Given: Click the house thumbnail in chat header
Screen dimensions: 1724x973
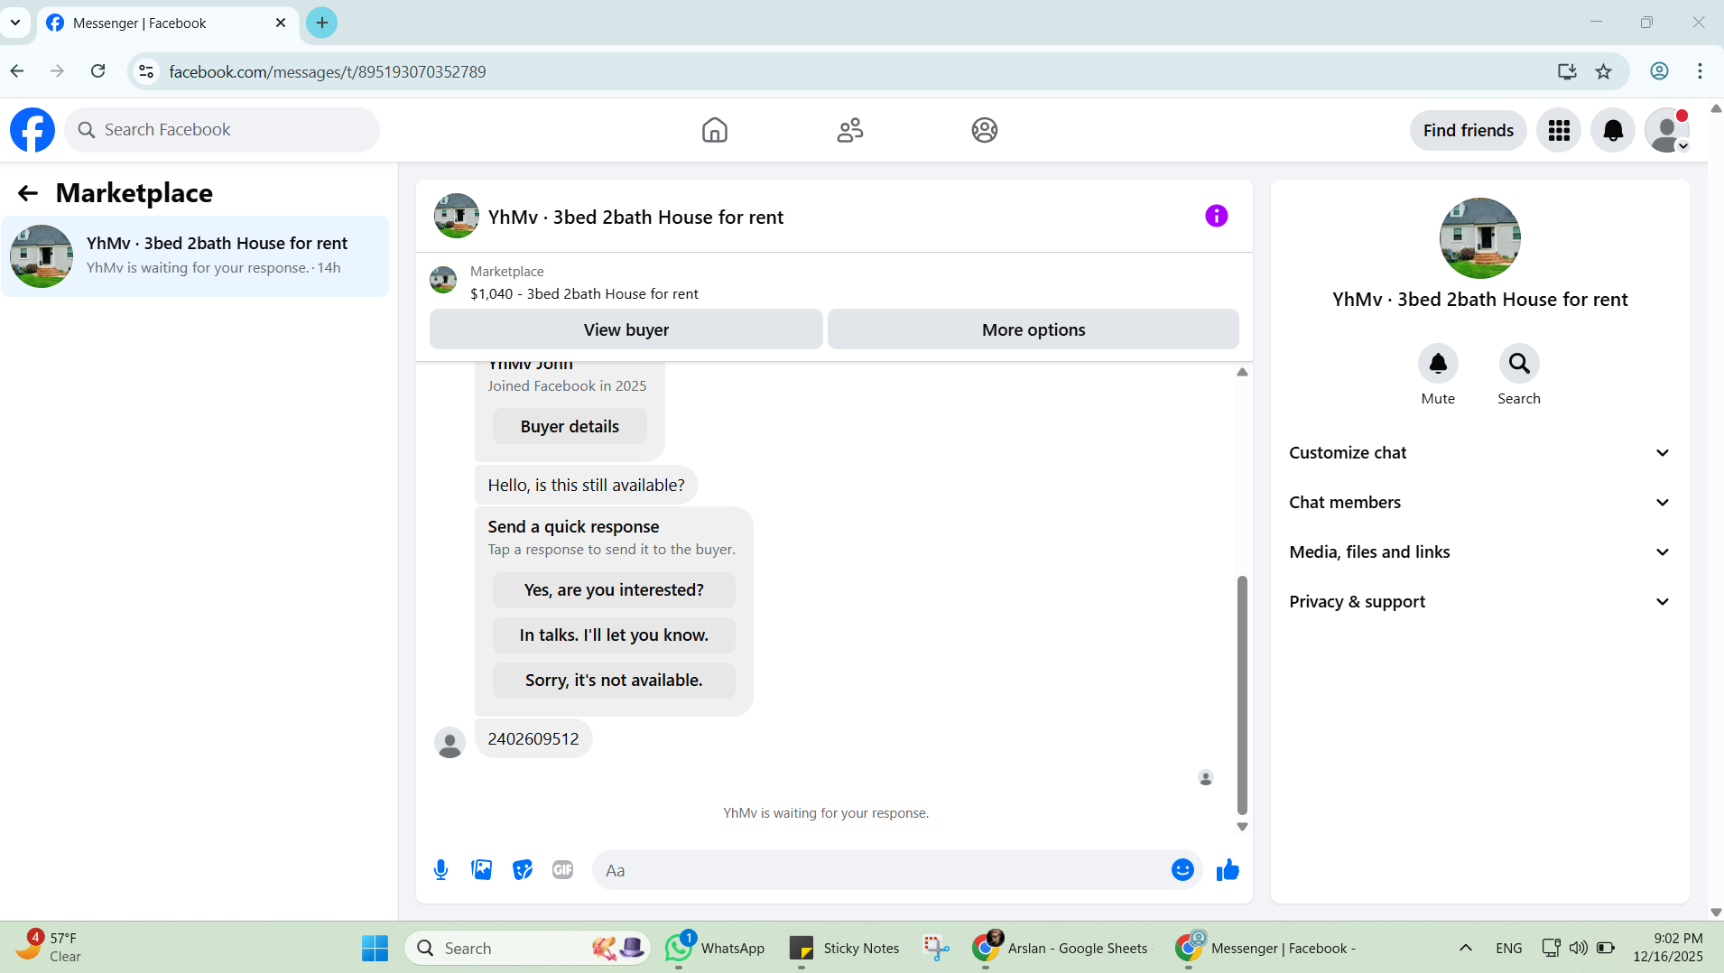Looking at the screenshot, I should tap(457, 216).
